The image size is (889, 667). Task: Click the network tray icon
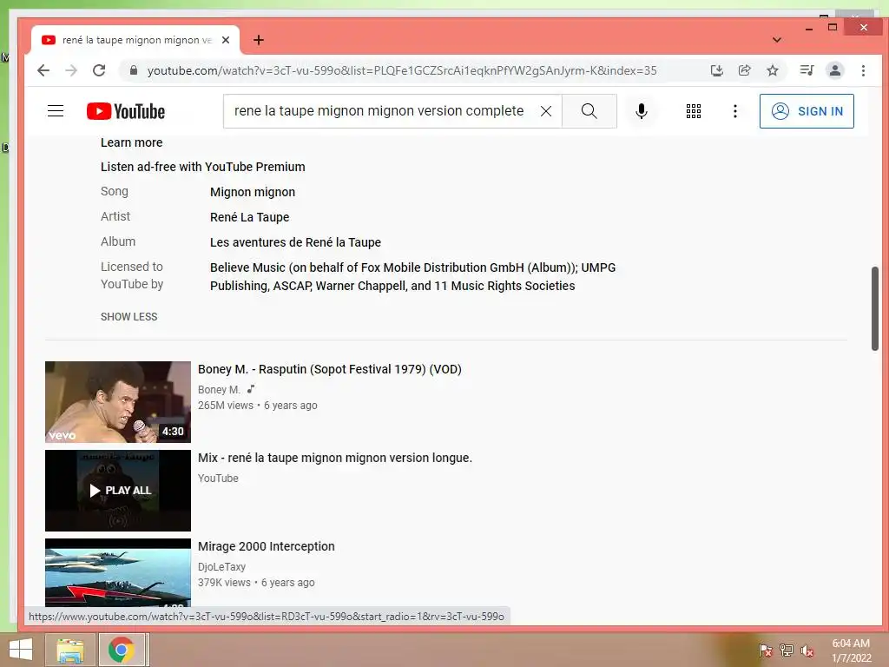click(x=787, y=650)
